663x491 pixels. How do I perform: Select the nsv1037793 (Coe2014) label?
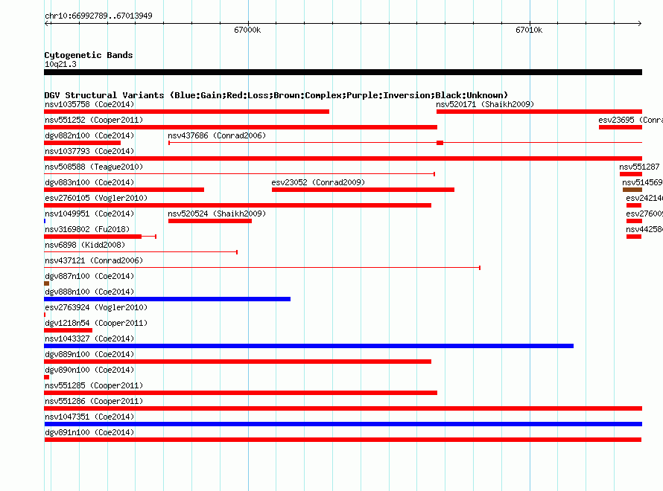(x=89, y=151)
